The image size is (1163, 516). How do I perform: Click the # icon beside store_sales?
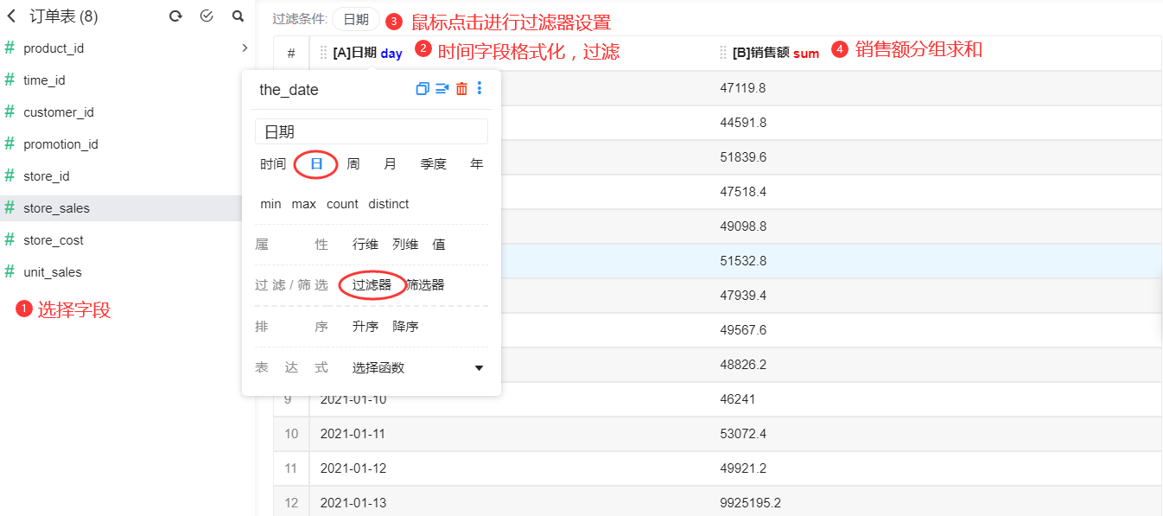(x=10, y=207)
